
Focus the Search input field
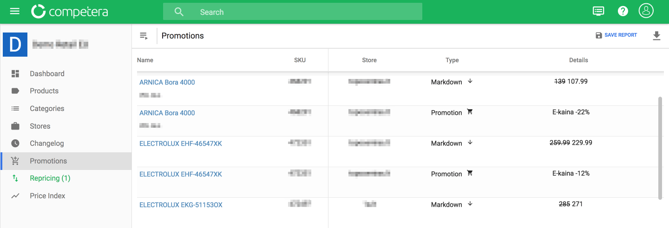coord(293,12)
